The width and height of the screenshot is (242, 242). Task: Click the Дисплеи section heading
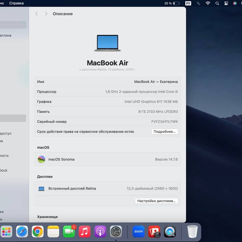tap(45, 176)
